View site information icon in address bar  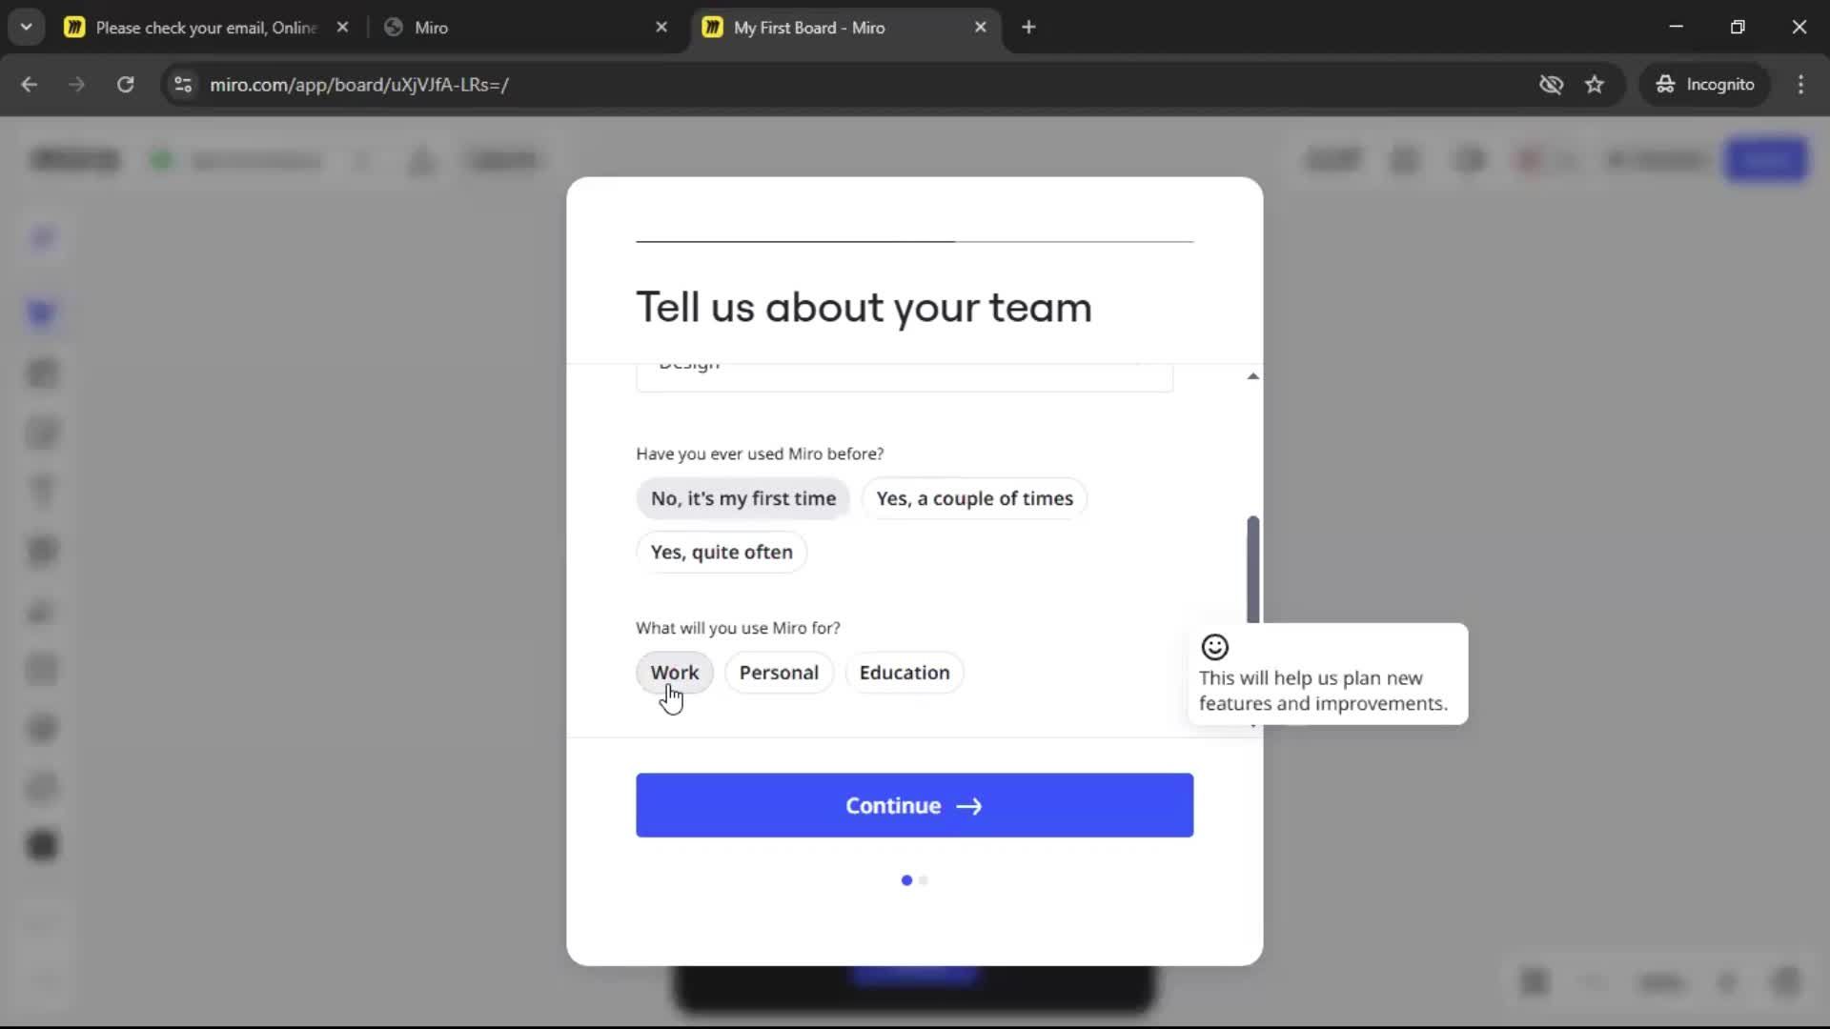[183, 85]
